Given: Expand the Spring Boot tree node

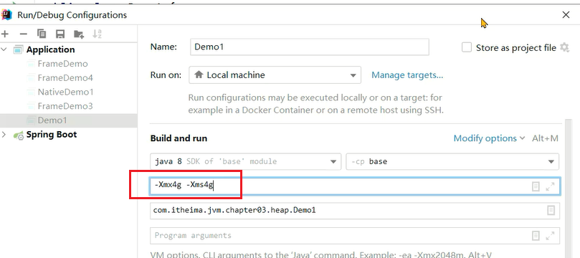Looking at the screenshot, I should tap(4, 135).
